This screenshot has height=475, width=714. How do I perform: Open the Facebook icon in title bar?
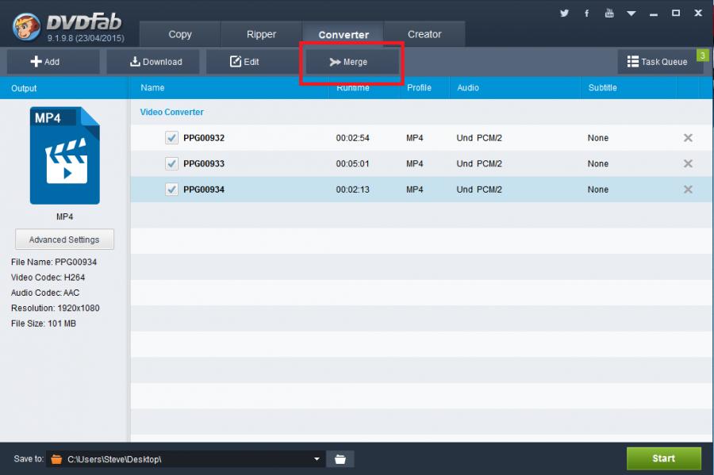587,13
